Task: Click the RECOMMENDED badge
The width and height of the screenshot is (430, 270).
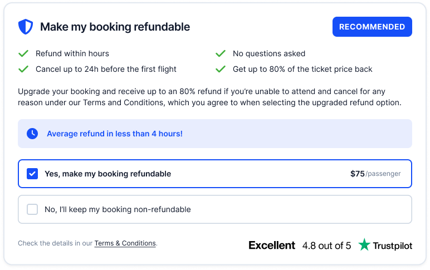Action: [372, 27]
